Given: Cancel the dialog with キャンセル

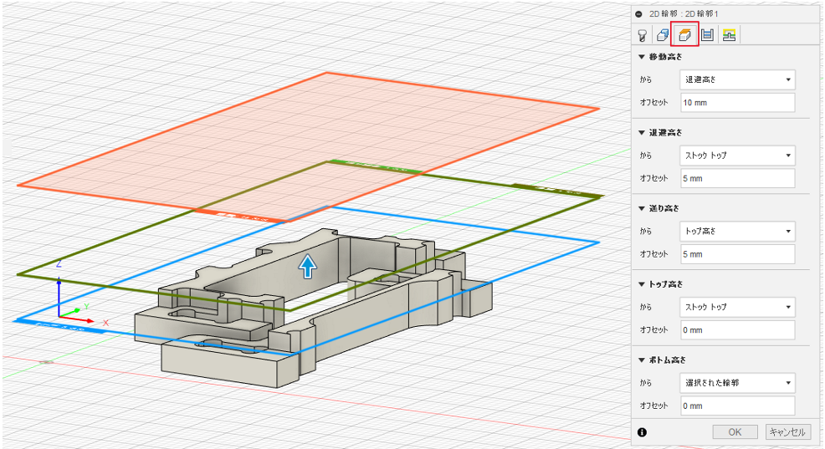Looking at the screenshot, I should [787, 432].
